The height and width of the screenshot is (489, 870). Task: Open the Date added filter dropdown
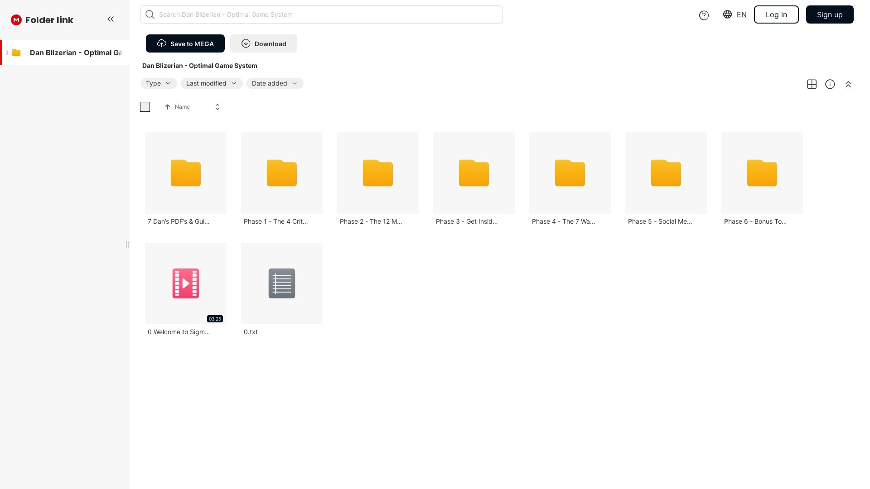point(275,83)
